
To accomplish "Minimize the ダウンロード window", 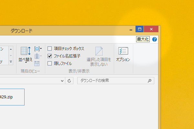I will [131, 29].
